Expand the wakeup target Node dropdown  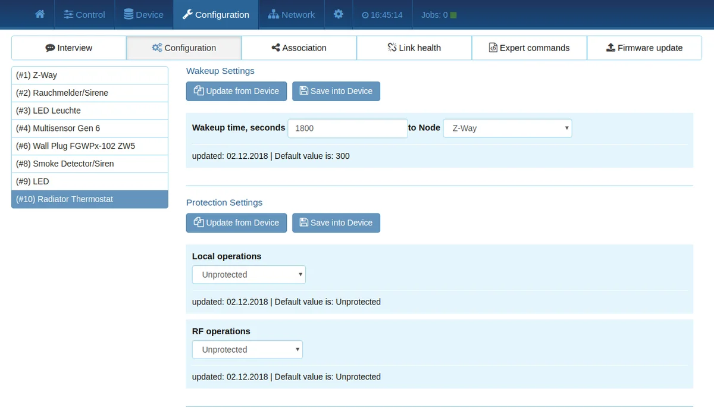click(x=508, y=128)
